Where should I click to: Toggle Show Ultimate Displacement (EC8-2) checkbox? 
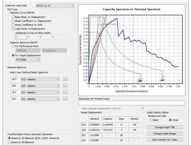[x=80, y=108]
